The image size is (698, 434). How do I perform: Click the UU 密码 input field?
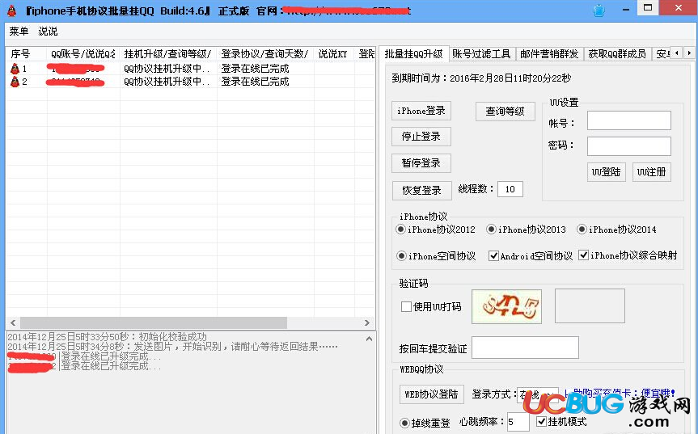click(x=629, y=146)
